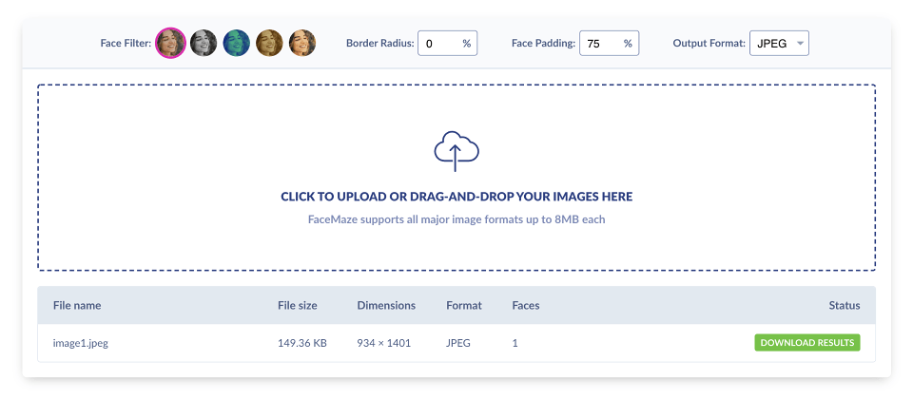913x399 pixels.
Task: Click the Dimensions column header
Action: (x=387, y=305)
